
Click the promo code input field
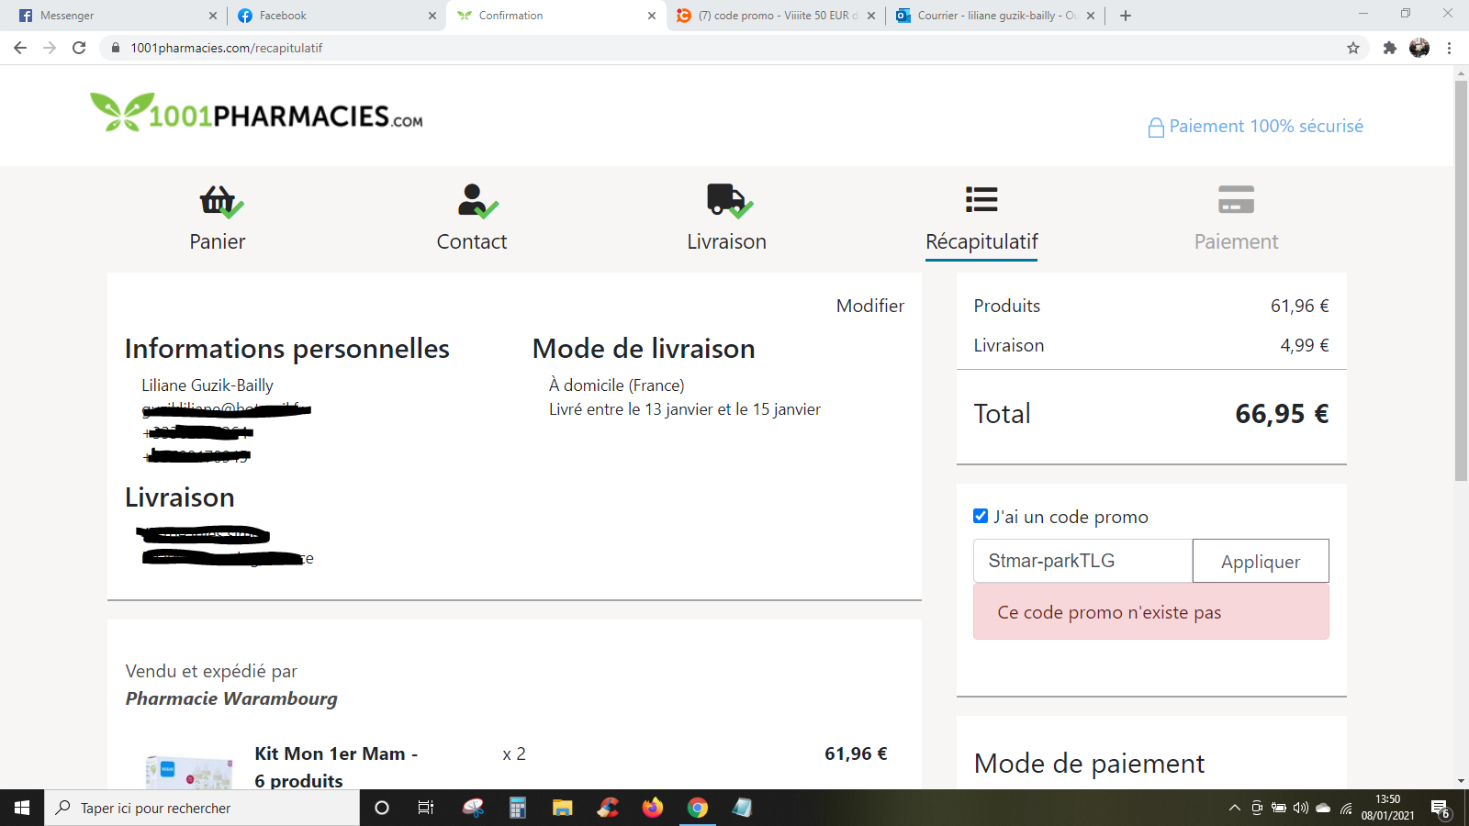tap(1082, 561)
